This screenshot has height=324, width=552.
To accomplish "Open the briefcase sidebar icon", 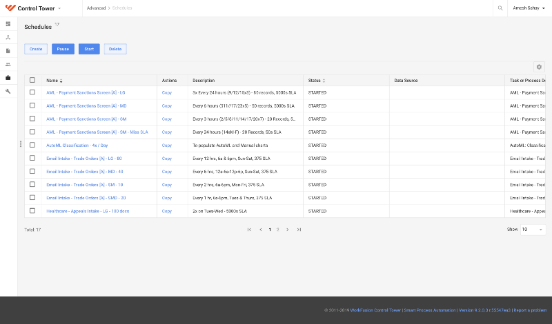I will (8, 78).
